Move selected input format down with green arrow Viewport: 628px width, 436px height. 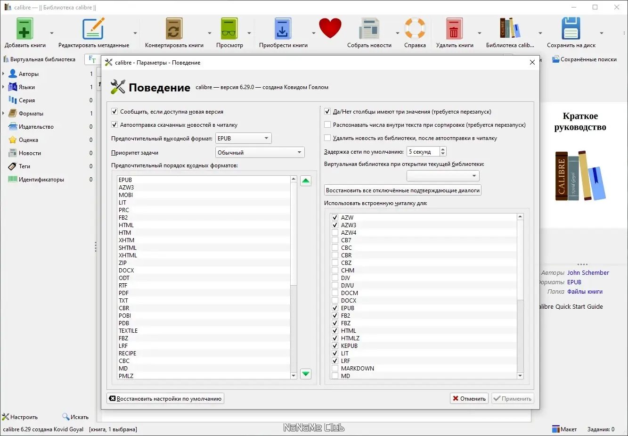pyautogui.click(x=306, y=374)
